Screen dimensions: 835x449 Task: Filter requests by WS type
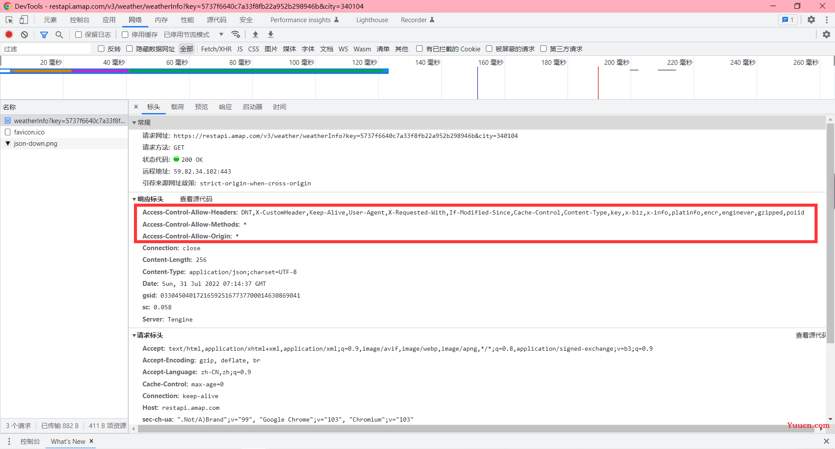click(343, 49)
